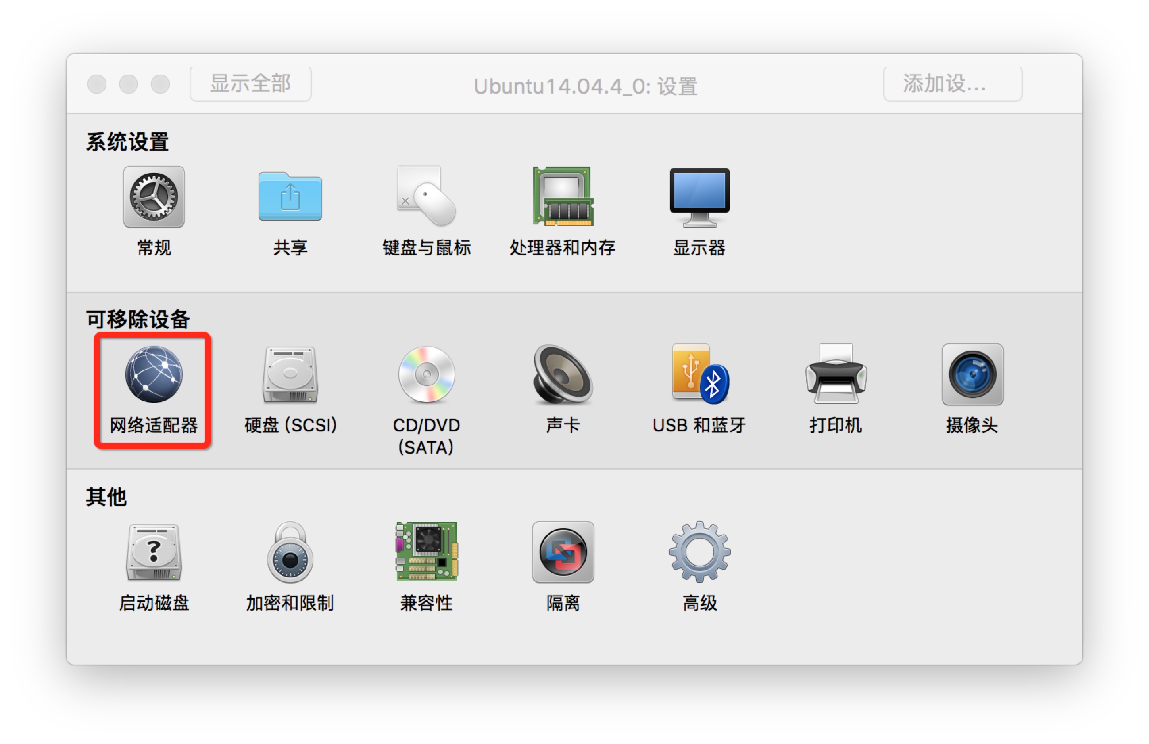Click the red close window button

pyautogui.click(x=96, y=84)
